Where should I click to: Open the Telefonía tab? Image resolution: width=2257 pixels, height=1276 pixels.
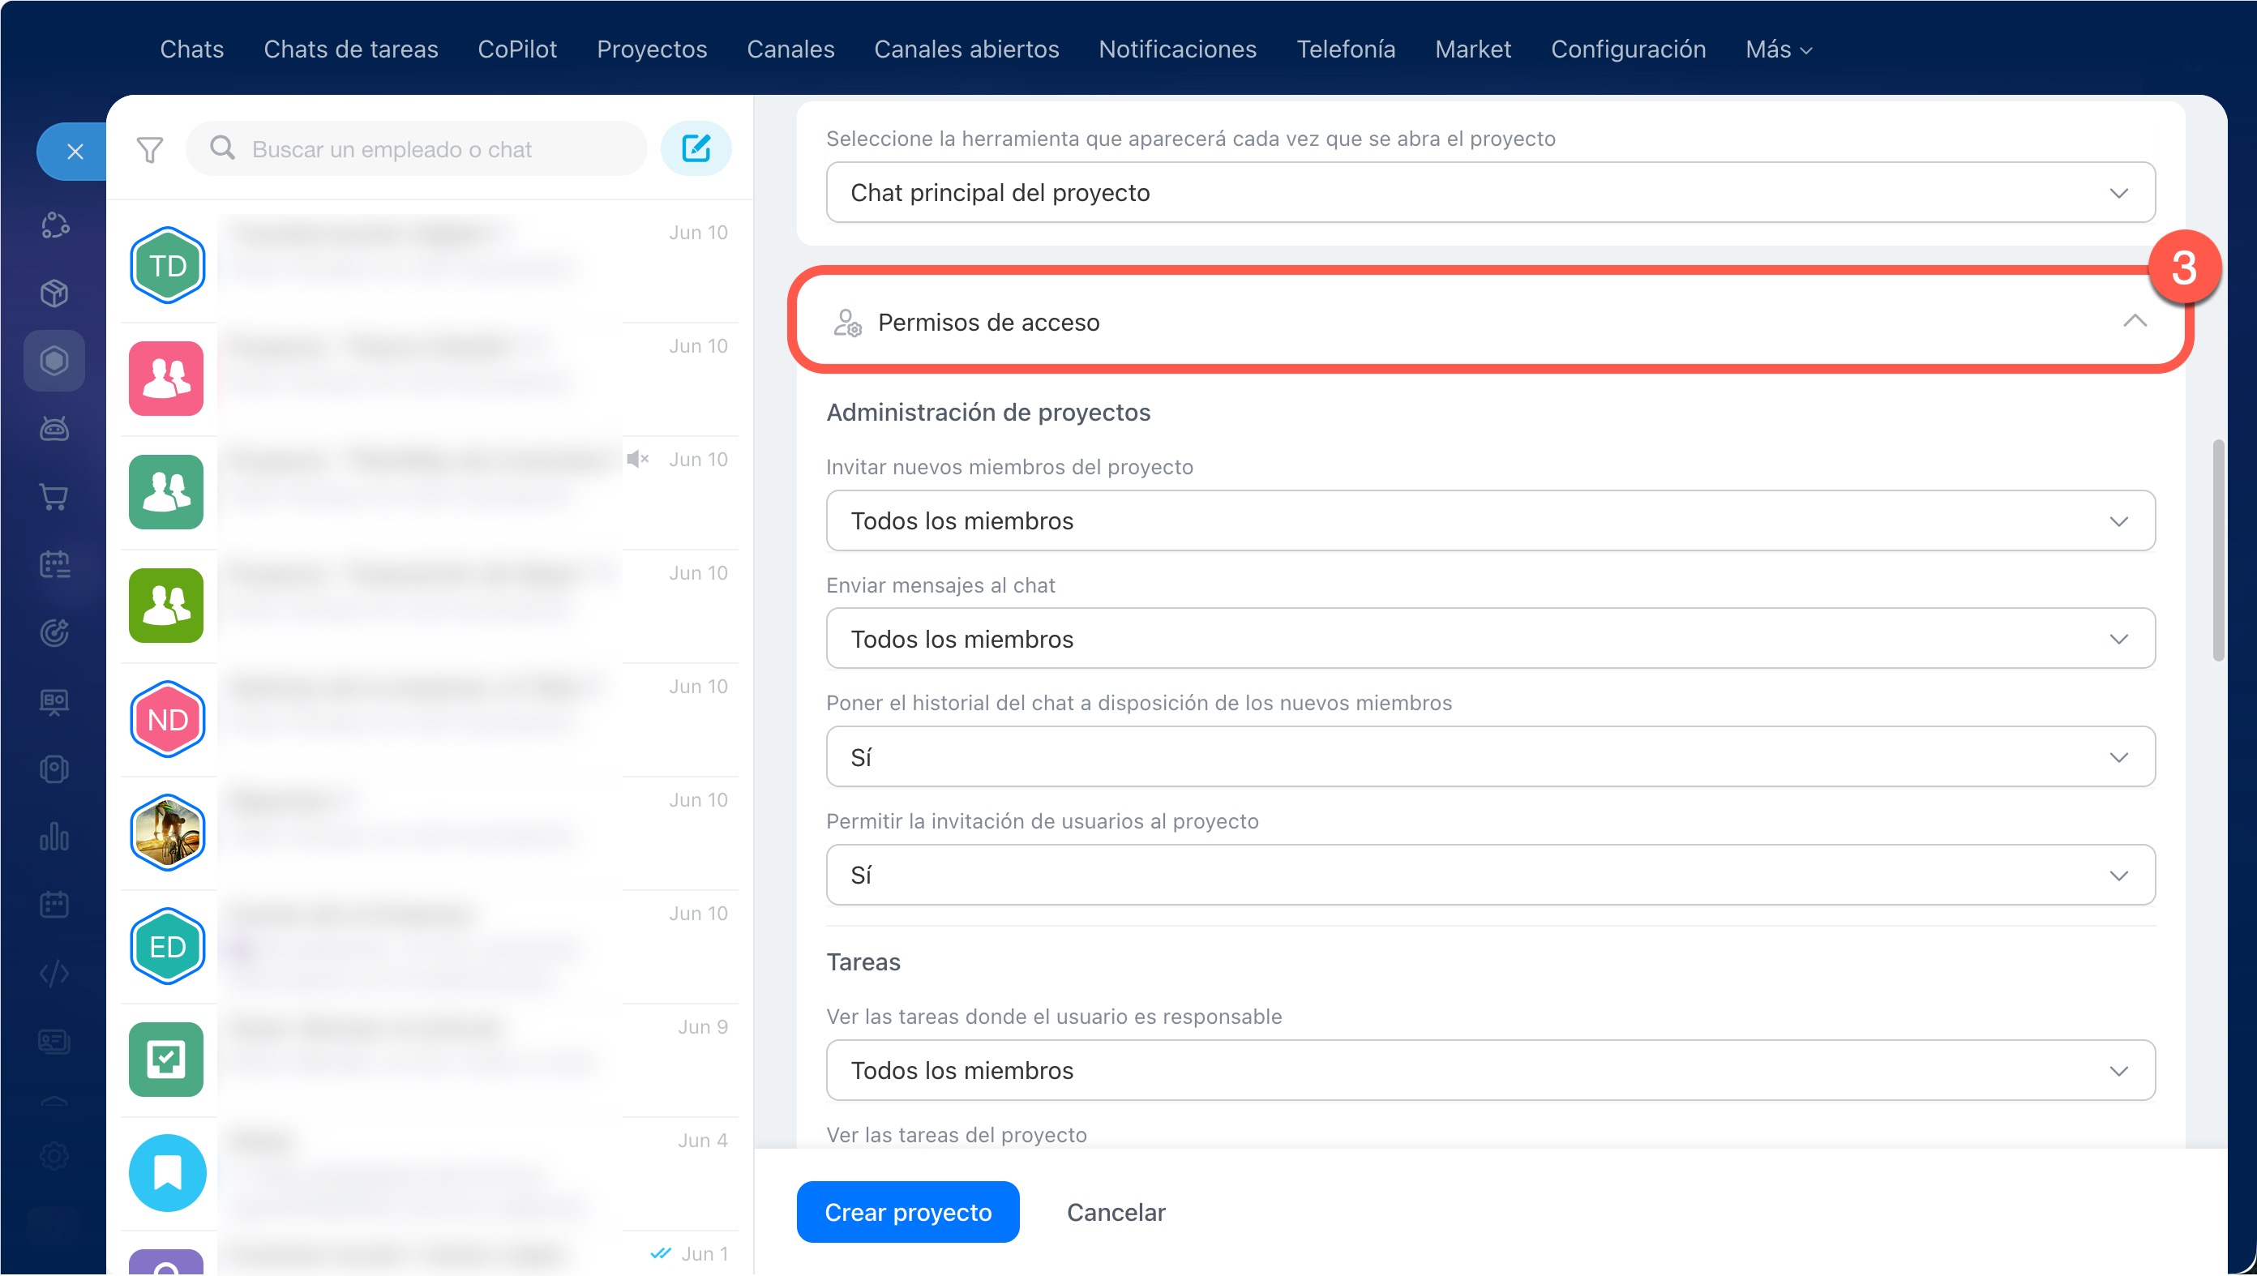[1346, 49]
